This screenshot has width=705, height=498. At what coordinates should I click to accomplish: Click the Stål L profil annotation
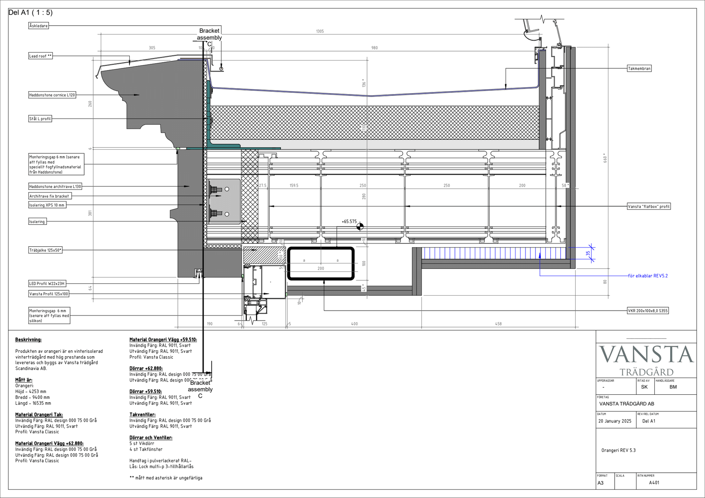click(40, 119)
